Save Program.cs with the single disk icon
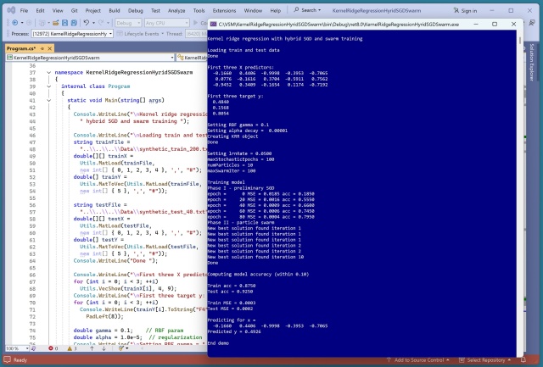Screen dimensions: 543x367 [64, 23]
